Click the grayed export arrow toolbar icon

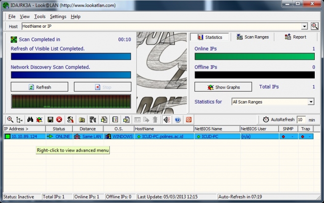146,120
